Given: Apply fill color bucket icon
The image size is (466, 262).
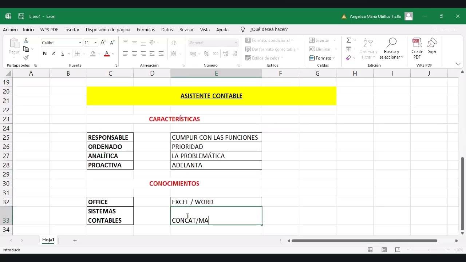Looking at the screenshot, I should (93, 53).
